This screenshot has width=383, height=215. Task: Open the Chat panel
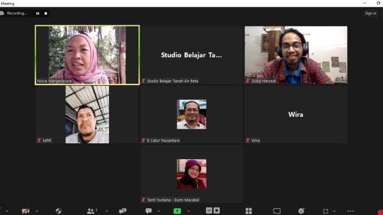[123, 211]
